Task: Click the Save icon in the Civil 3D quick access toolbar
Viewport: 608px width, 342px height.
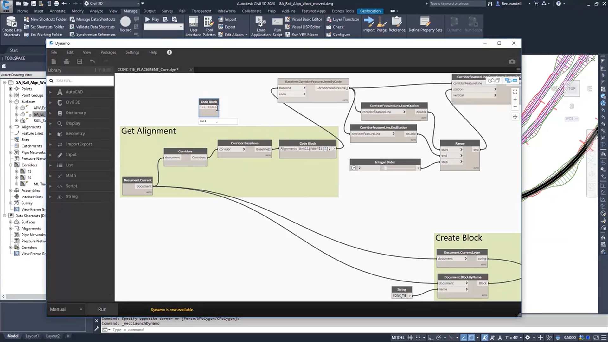Action: [33, 3]
